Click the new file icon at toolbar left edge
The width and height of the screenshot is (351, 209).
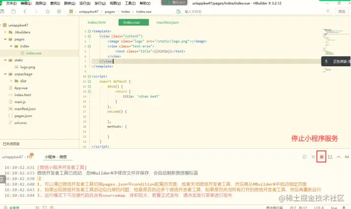pos(2,12)
